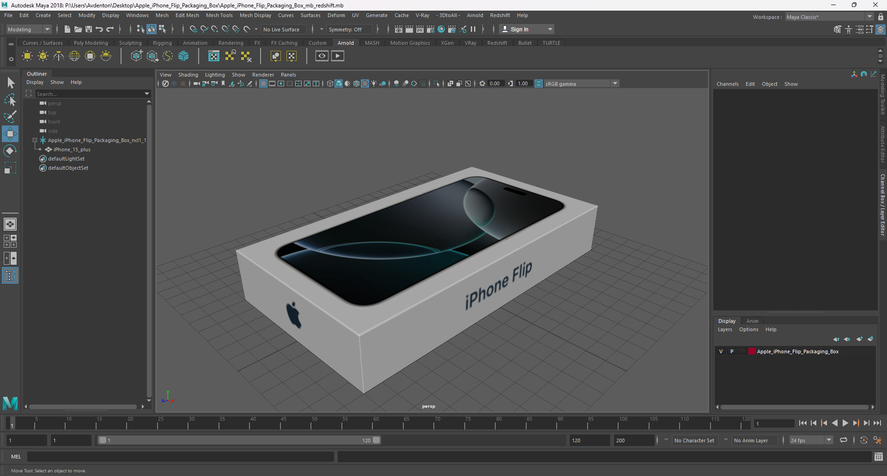The image size is (887, 476).
Task: Click the Open Scene folder icon
Action: (78, 29)
